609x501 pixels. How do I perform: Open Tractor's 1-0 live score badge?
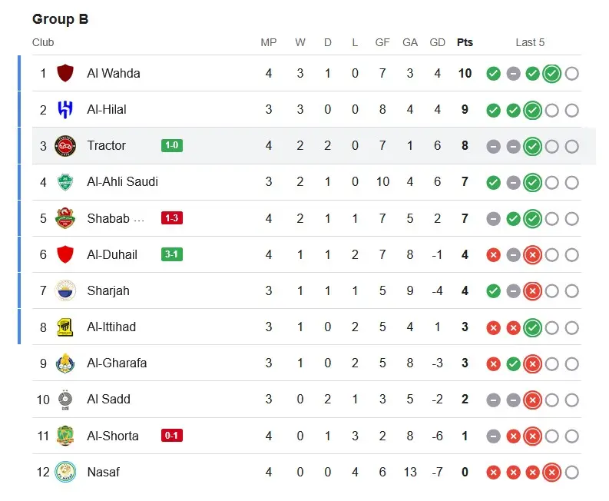click(x=172, y=146)
